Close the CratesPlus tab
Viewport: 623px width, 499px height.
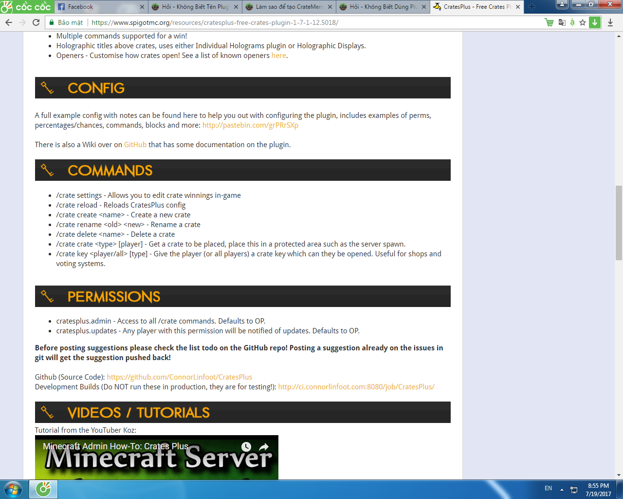click(x=518, y=7)
